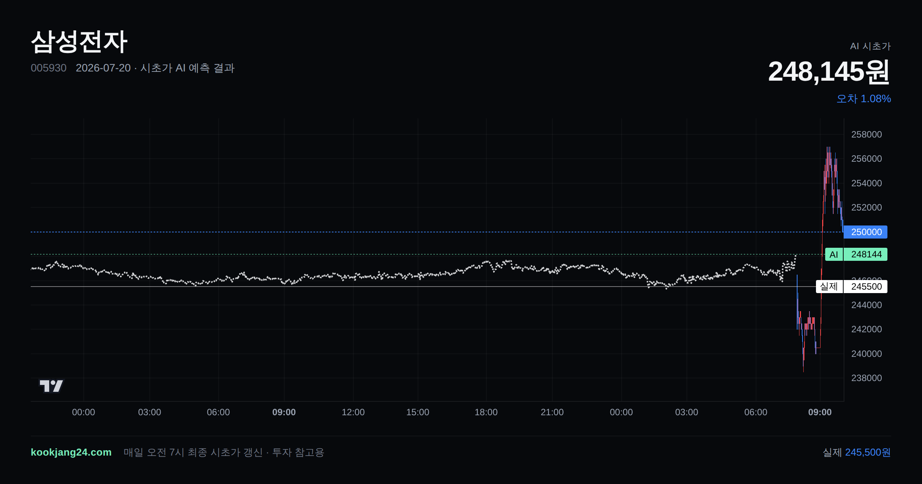The image size is (922, 484).
Task: Click the 242000 price axis label
Action: [x=866, y=329]
